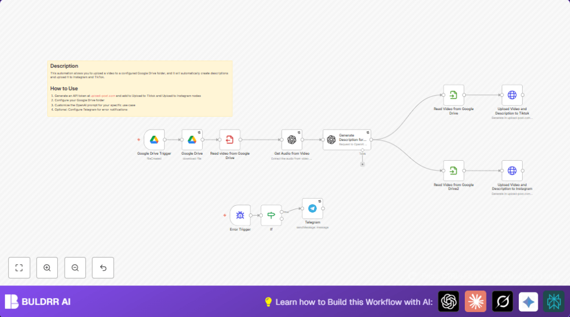Viewport: 570px width, 317px height.
Task: Open the Perplexity icon in the banner
Action: click(554, 301)
